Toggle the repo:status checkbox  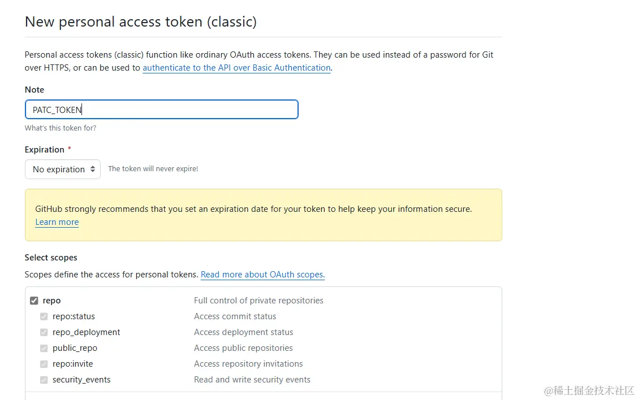click(x=44, y=316)
